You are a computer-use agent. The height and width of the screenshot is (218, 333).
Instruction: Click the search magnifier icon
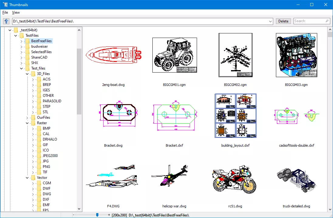[327, 21]
